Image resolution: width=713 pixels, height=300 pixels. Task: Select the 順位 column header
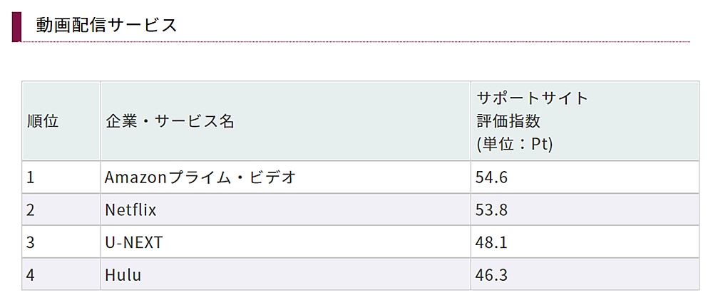[x=43, y=121]
